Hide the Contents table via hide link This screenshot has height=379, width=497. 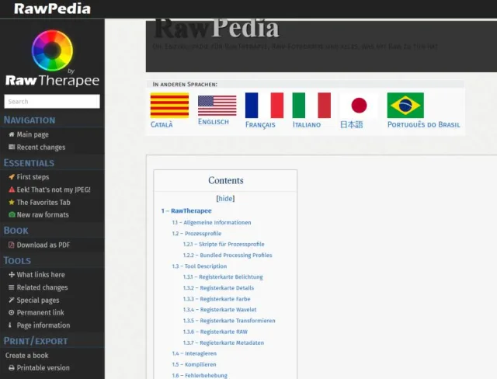point(225,198)
